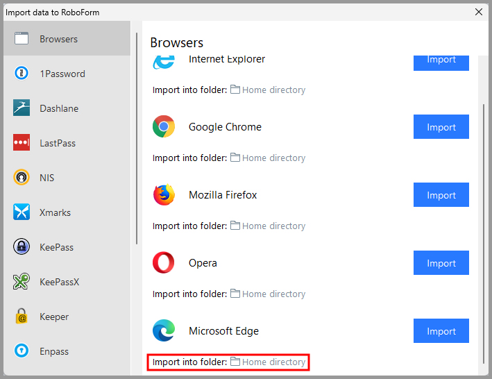This screenshot has width=492, height=379.
Task: Click the browser list vertical scrollbar
Action: point(484,229)
